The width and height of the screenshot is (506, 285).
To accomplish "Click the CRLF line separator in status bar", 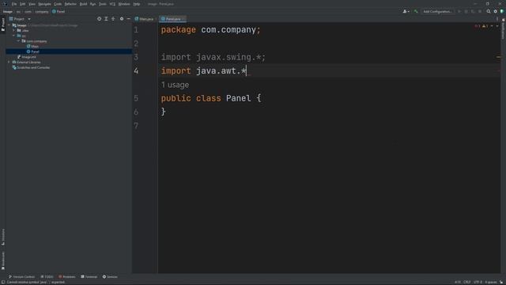I will click(x=467, y=282).
